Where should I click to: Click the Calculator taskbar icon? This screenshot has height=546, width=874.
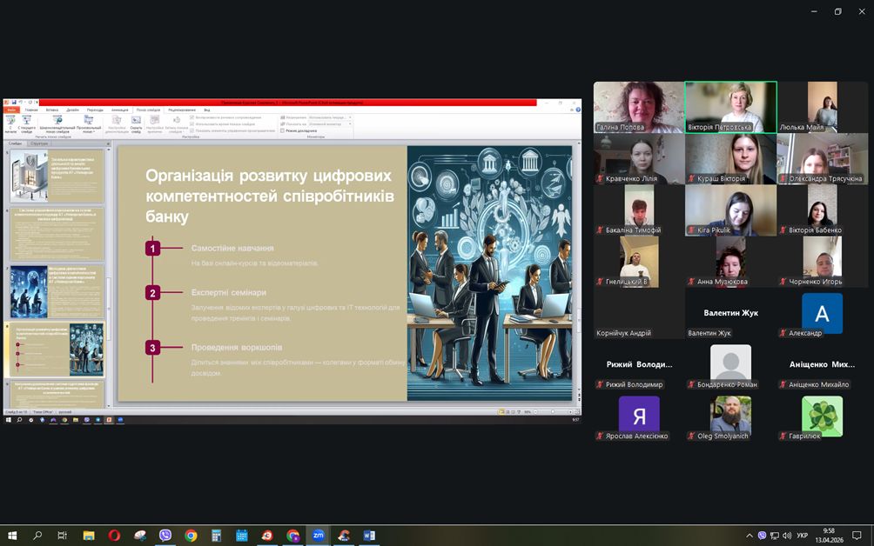(x=216, y=536)
